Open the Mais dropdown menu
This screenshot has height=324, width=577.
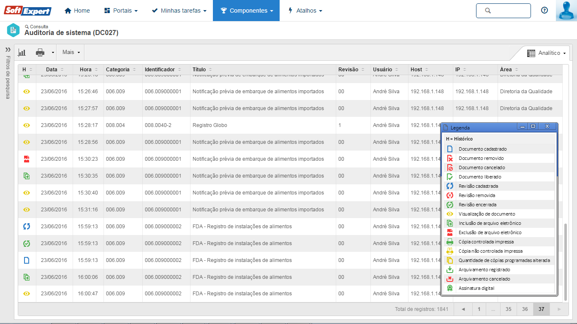[71, 52]
